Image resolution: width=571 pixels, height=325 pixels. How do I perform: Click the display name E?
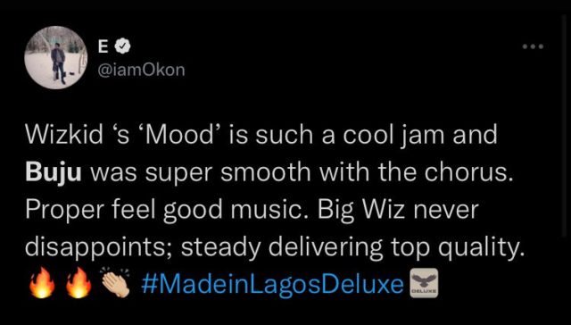coord(103,46)
